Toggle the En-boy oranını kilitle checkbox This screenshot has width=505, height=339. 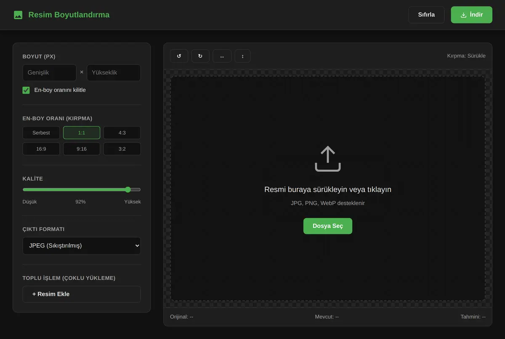point(26,90)
